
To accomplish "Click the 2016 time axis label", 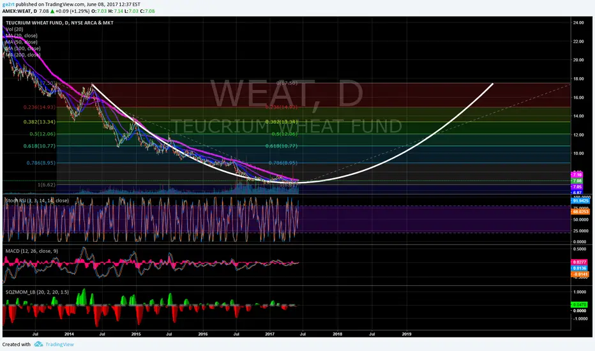I will [203, 334].
